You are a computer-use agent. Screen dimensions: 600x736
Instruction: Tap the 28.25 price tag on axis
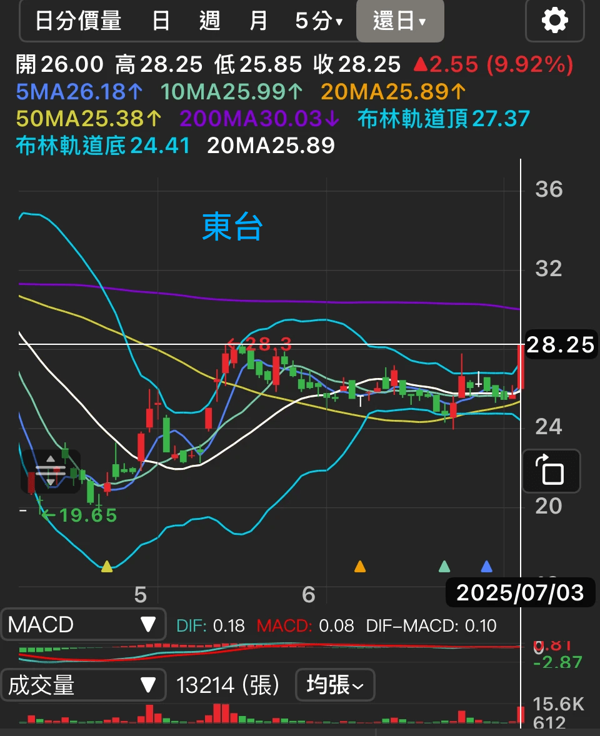561,345
